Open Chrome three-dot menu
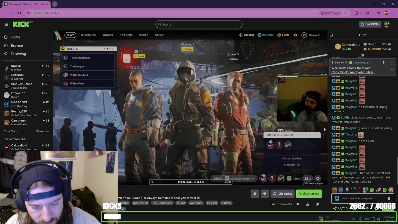398x224 pixels. pyautogui.click(x=393, y=13)
